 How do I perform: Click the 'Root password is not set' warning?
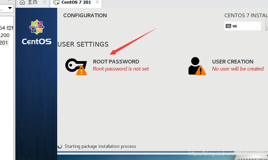coord(121,69)
